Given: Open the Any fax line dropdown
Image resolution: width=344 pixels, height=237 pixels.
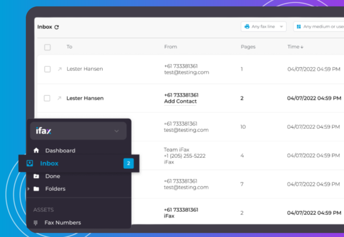Looking at the screenshot, I should click(263, 26).
